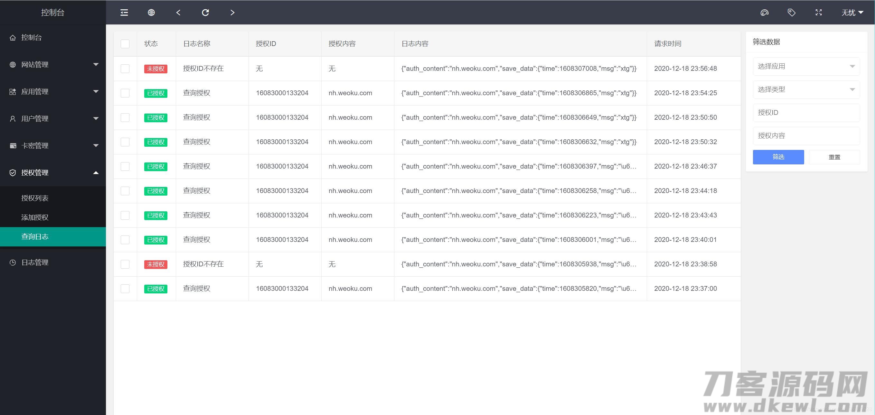Click the blue 筛选 button
Image resolution: width=875 pixels, height=415 pixels.
(778, 157)
